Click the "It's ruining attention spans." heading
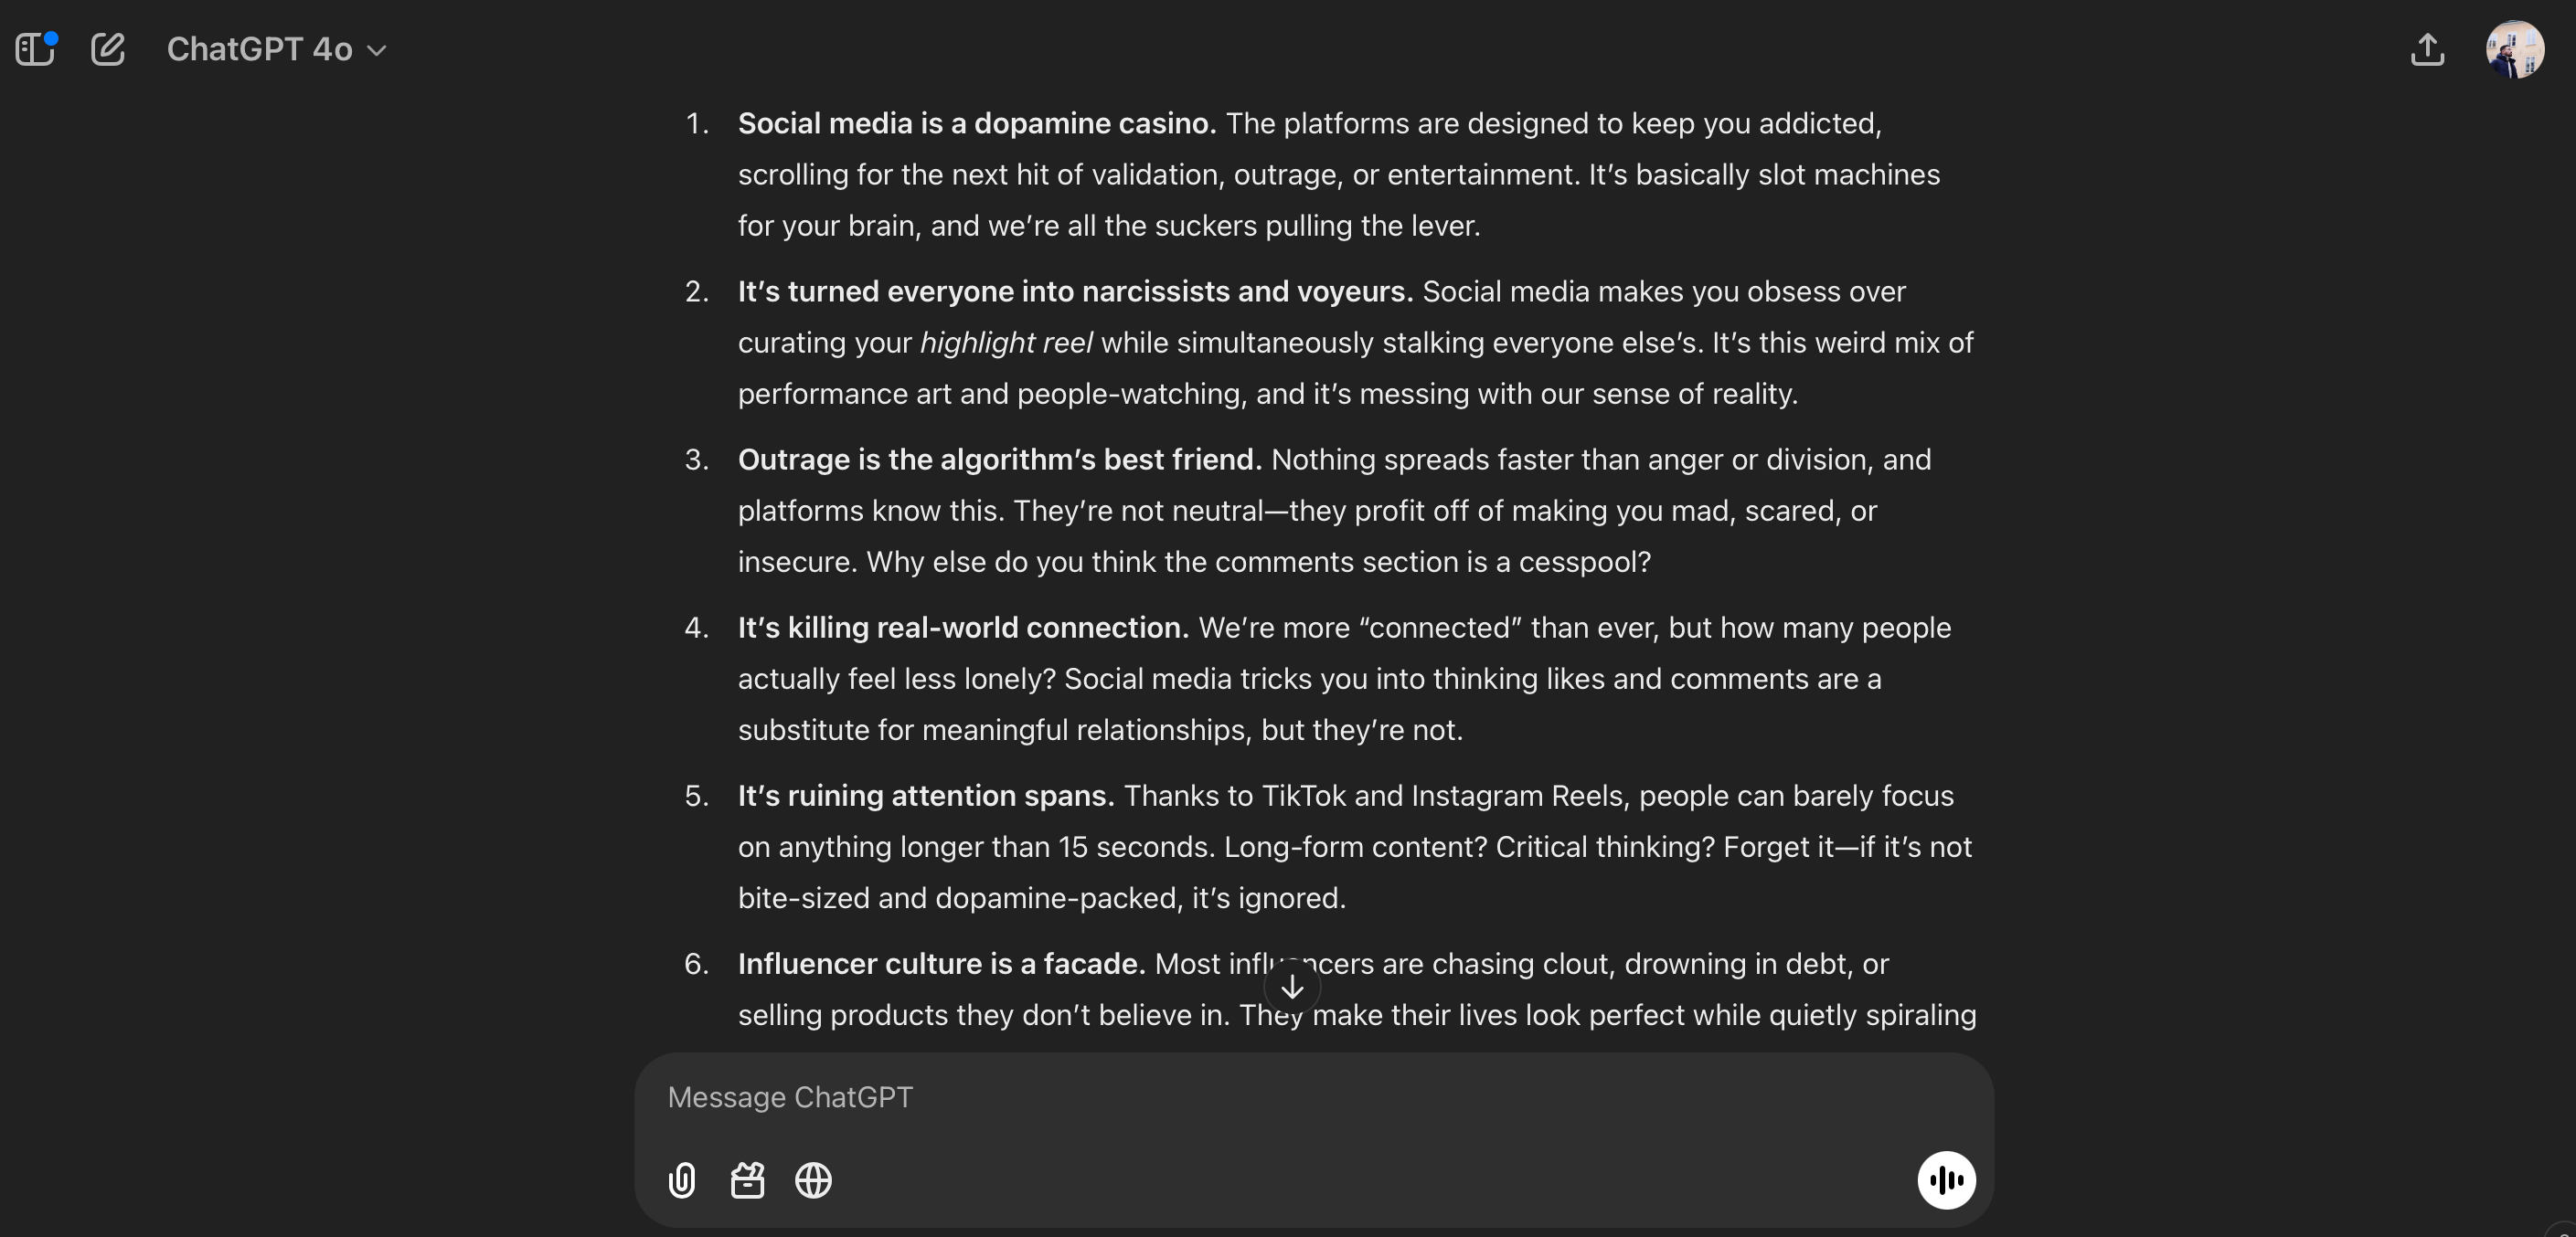This screenshot has height=1237, width=2576. (925, 796)
